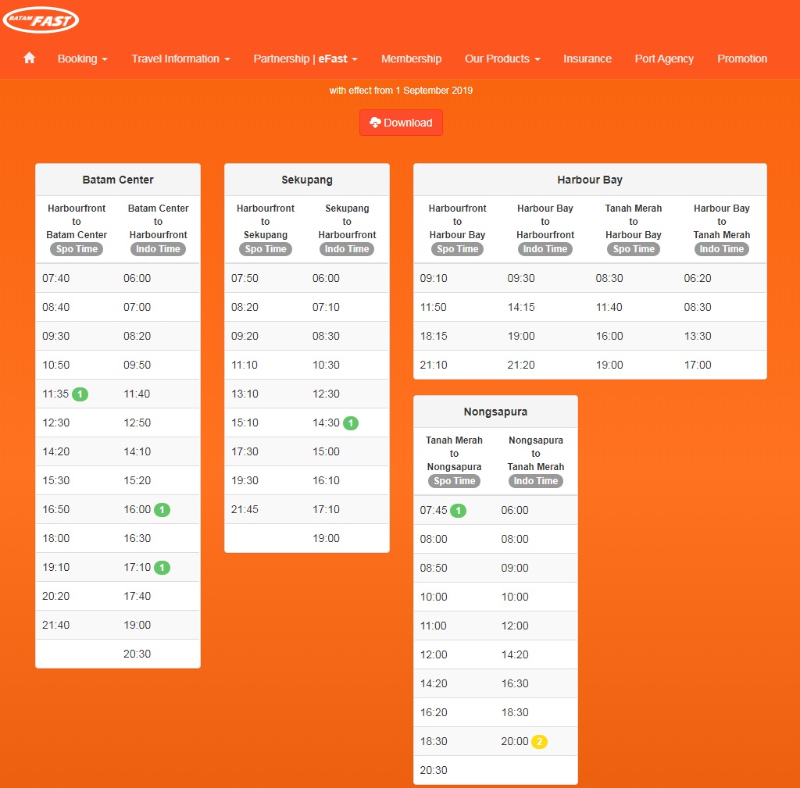Click the Batam Fast logo
Image resolution: width=800 pixels, height=788 pixels.
[41, 20]
